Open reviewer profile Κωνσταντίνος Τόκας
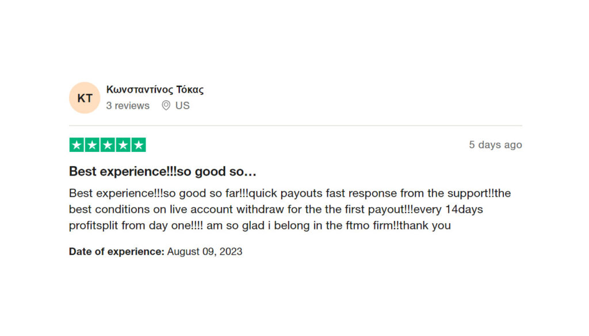 point(155,90)
